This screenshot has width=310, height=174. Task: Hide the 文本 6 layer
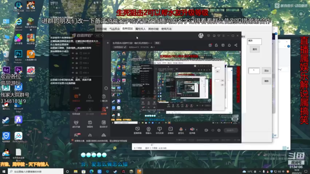point(73,63)
